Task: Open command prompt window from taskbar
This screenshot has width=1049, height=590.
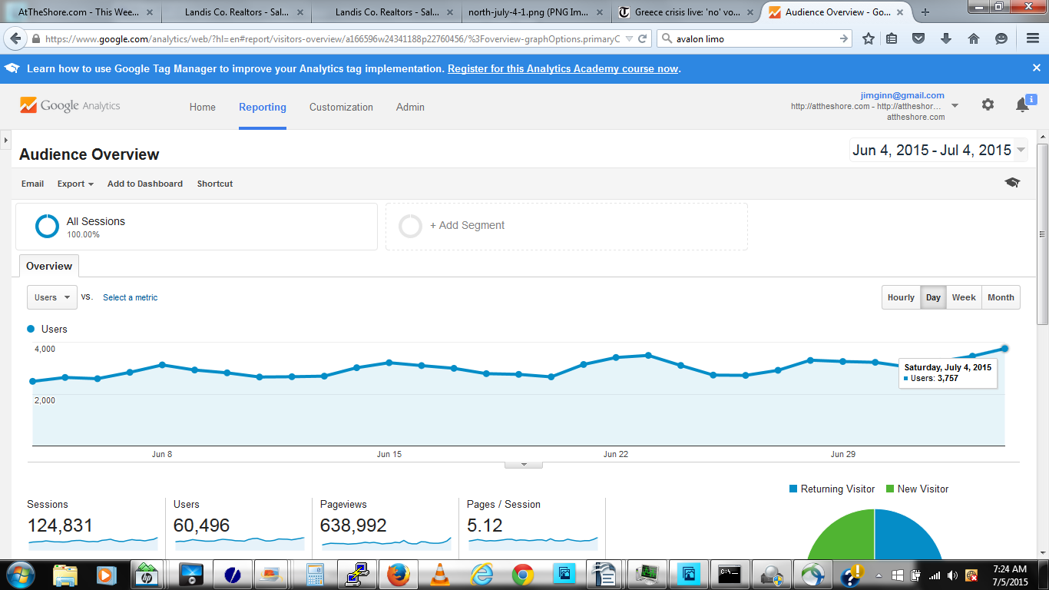Action: pyautogui.click(x=729, y=574)
